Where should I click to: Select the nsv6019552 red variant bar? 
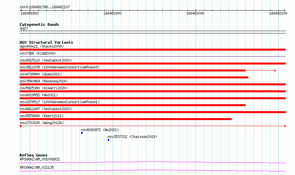pyautogui.click(x=152, y=98)
